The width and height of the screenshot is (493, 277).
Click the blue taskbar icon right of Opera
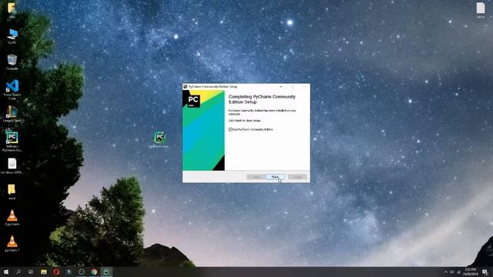[69, 272]
